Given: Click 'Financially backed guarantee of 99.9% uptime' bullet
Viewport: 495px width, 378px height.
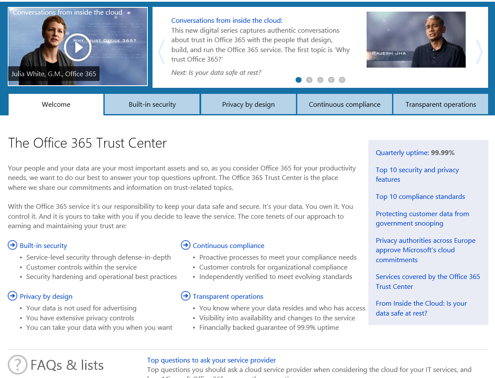Looking at the screenshot, I should point(269,328).
